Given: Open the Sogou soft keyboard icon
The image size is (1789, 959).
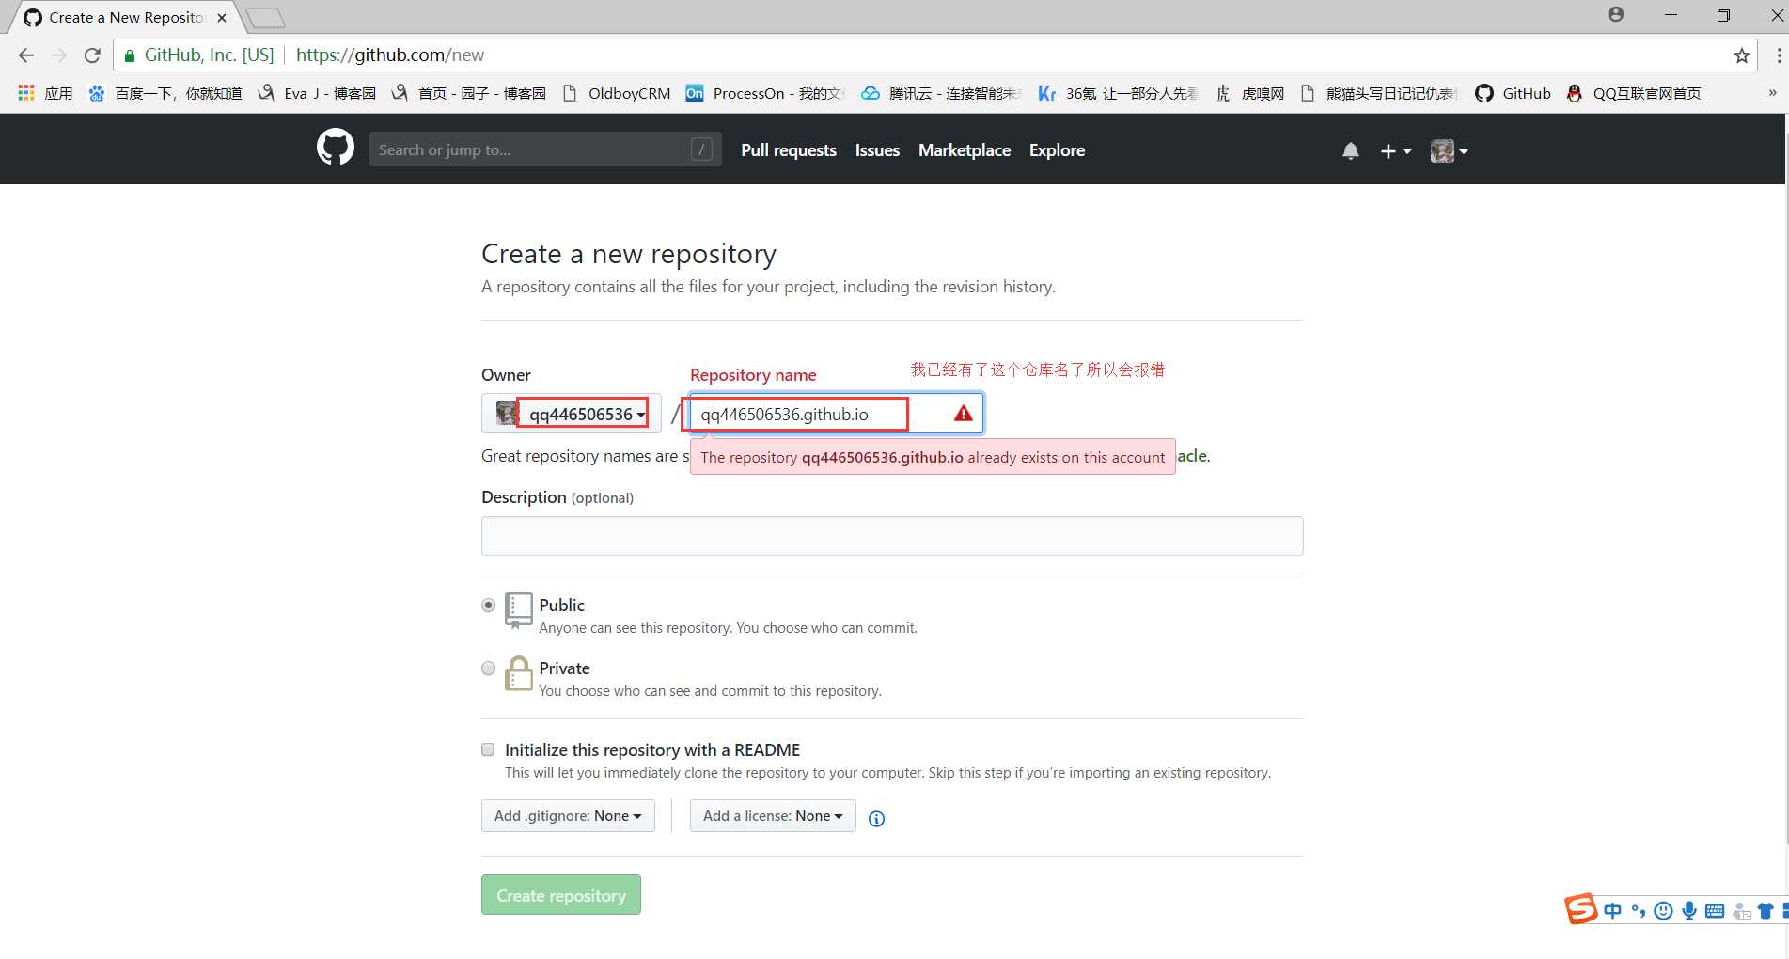Looking at the screenshot, I should pos(1715,910).
